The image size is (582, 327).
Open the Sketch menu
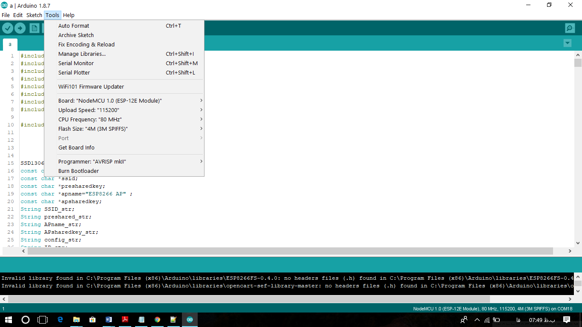34,15
